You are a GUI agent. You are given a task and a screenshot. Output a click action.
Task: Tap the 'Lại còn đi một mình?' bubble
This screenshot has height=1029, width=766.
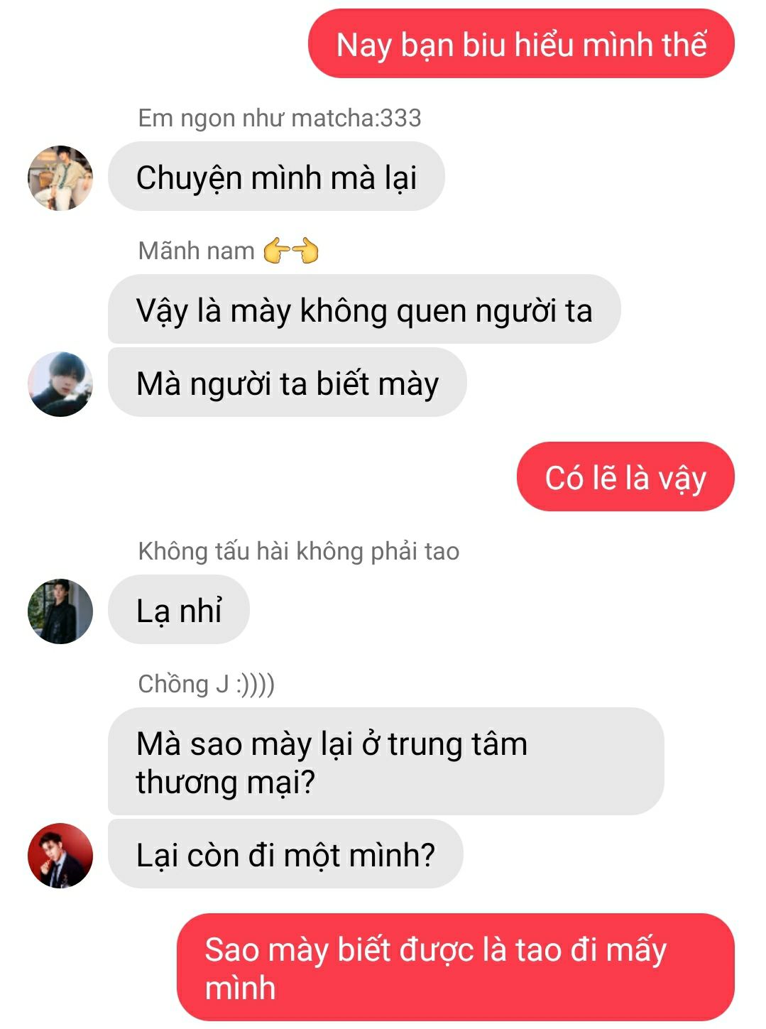[x=285, y=854]
